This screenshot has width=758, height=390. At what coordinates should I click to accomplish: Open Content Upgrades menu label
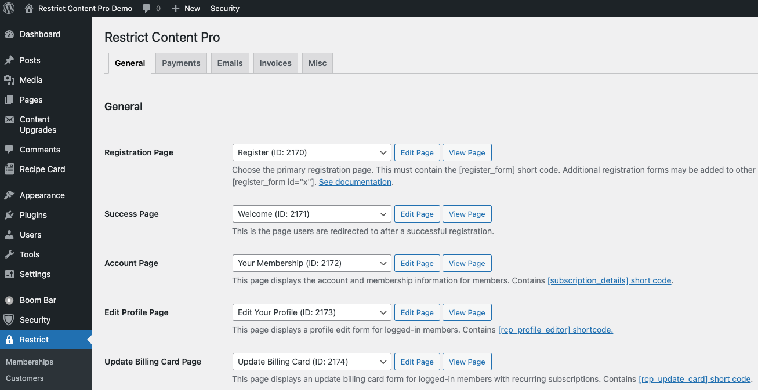pyautogui.click(x=38, y=125)
